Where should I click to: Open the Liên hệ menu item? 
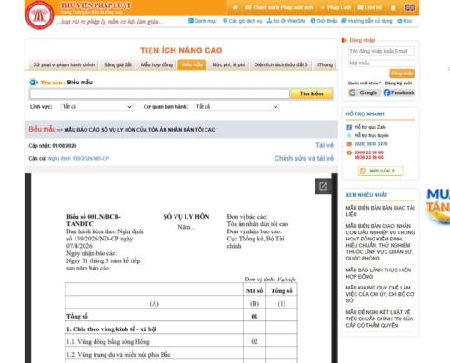pyautogui.click(x=370, y=7)
